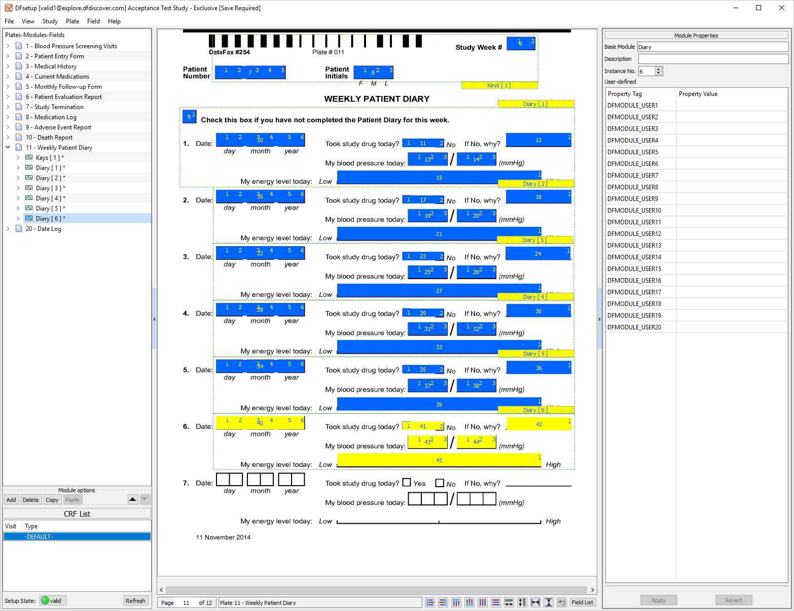Click the distribute horizontally icon
794x611 pixels.
coord(483,602)
